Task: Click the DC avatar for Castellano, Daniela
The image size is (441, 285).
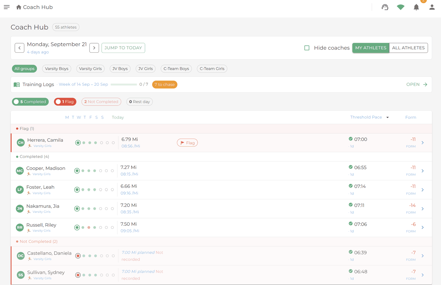Action: coord(21,256)
